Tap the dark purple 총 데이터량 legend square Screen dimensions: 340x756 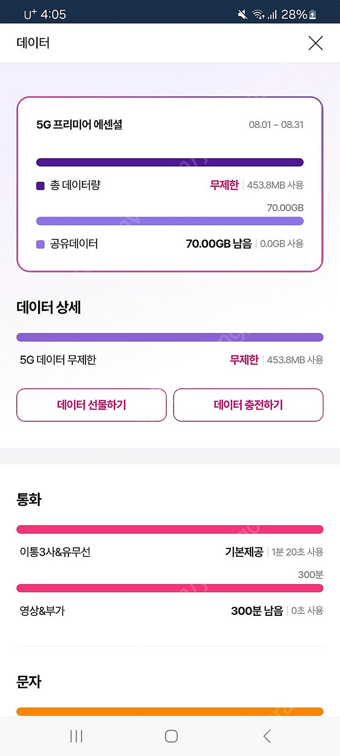40,185
